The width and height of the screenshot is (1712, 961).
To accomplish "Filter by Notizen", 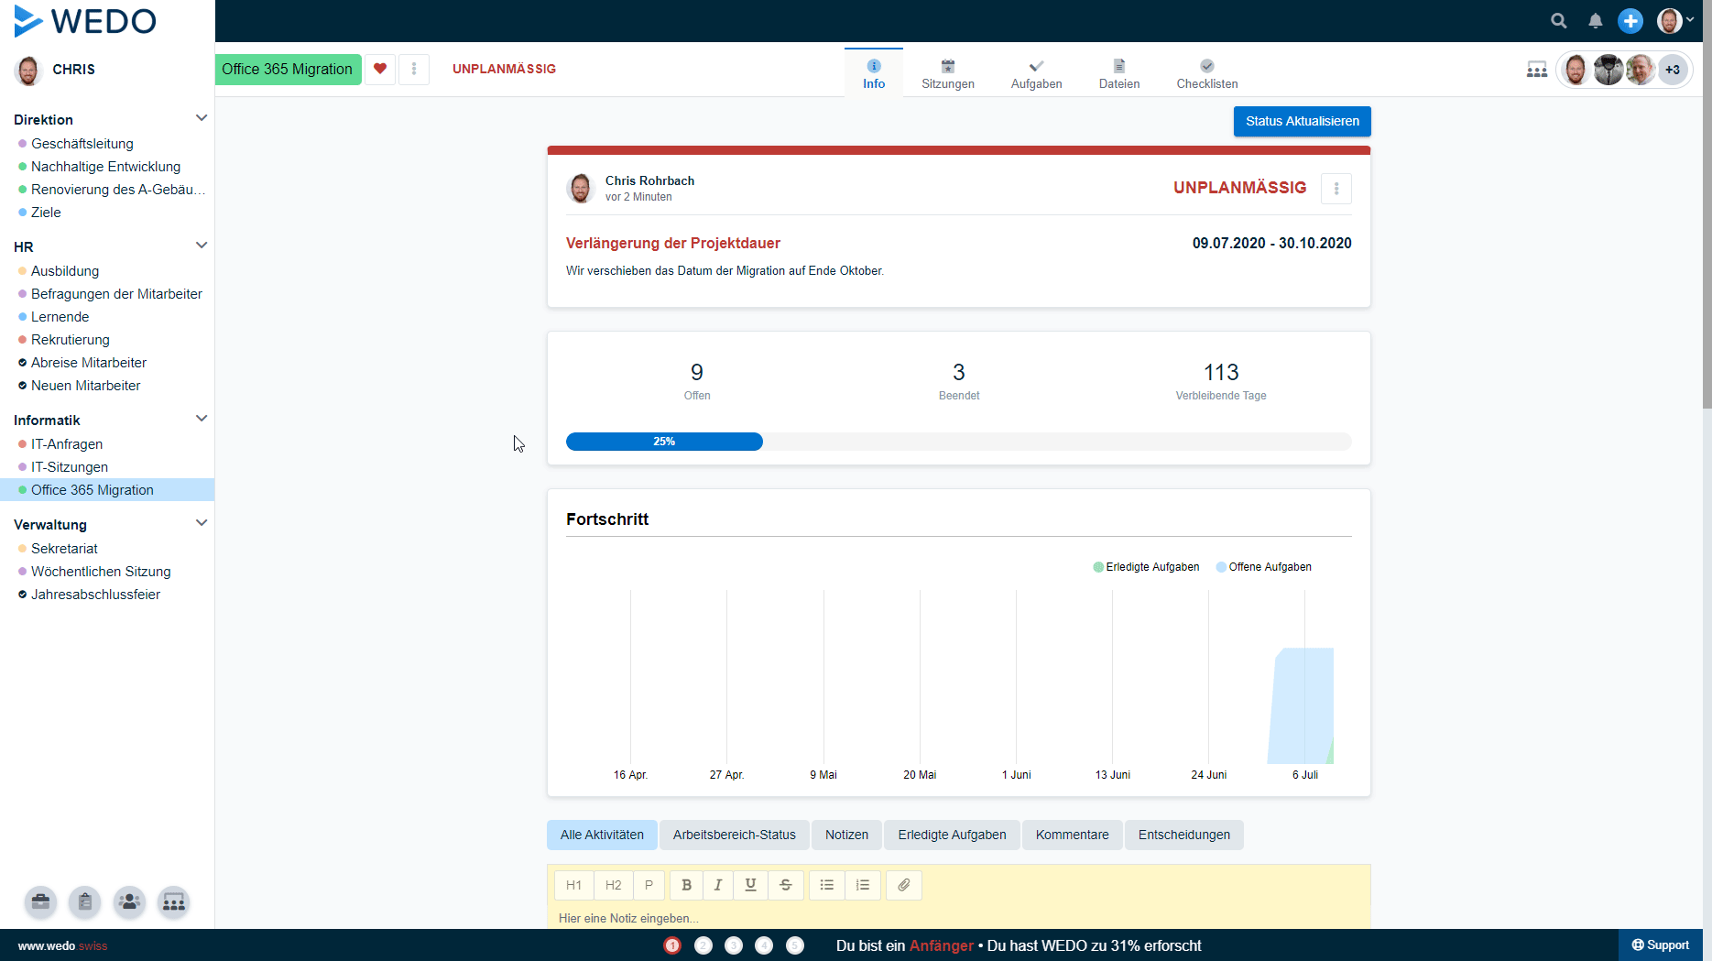I will 846,835.
